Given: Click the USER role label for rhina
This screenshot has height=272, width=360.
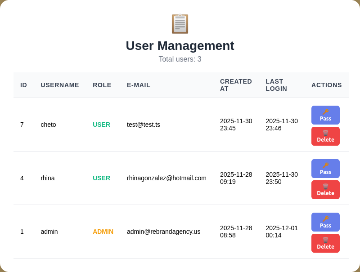Looking at the screenshot, I should 102,178.
